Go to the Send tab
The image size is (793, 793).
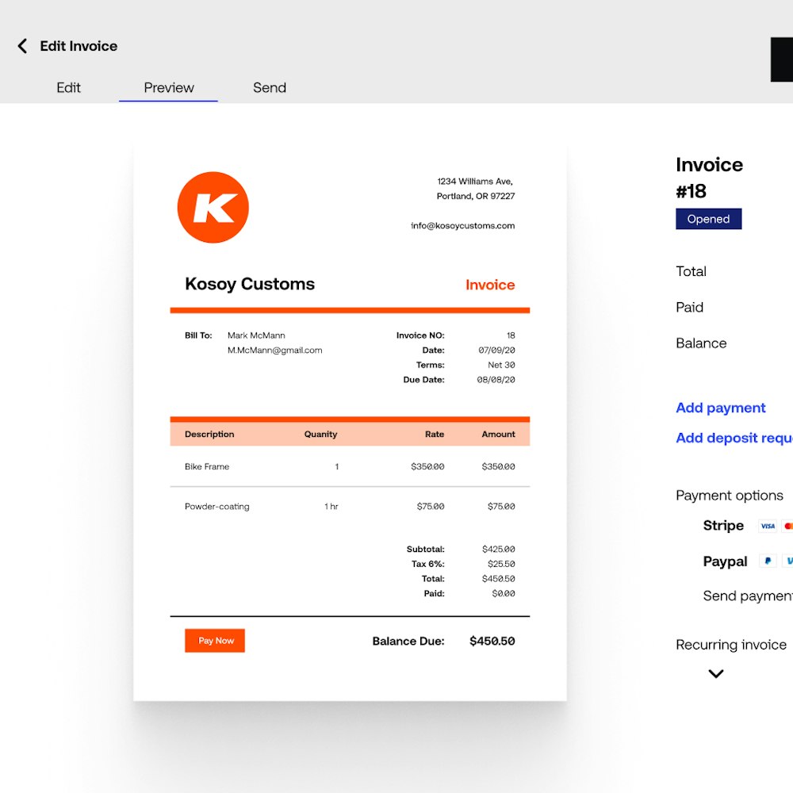point(270,88)
